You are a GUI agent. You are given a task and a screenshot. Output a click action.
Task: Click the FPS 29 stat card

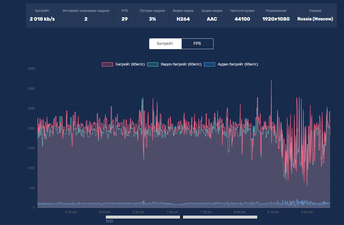point(124,15)
